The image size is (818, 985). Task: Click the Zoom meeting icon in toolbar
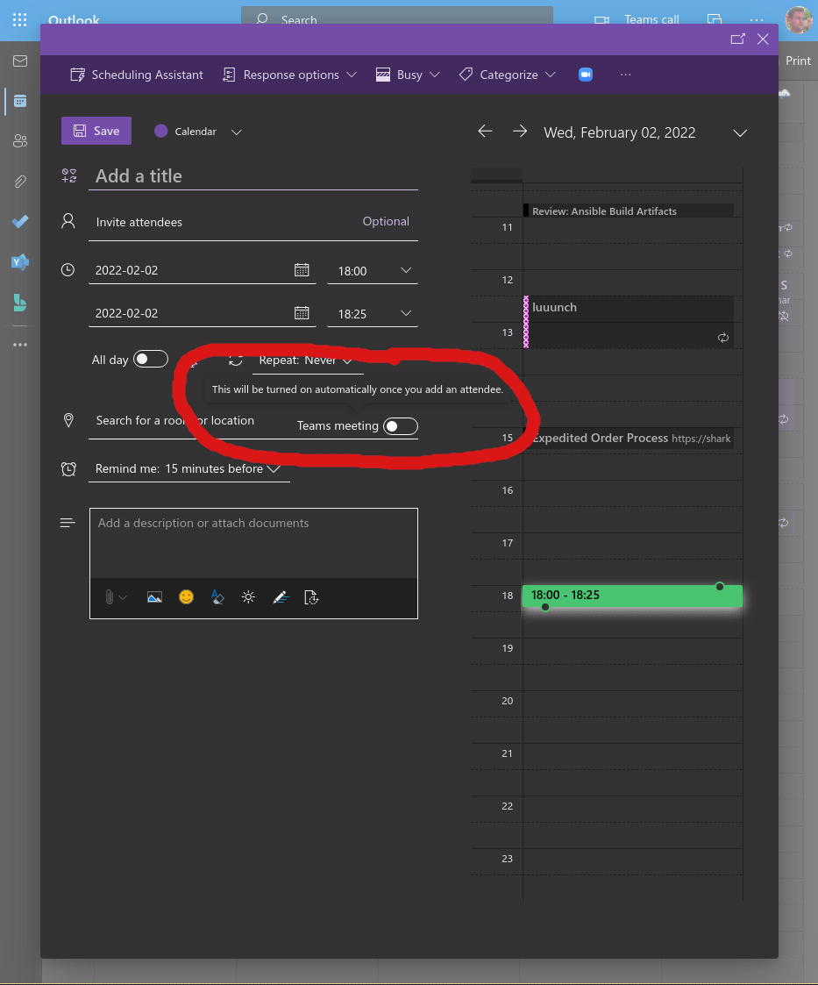586,75
